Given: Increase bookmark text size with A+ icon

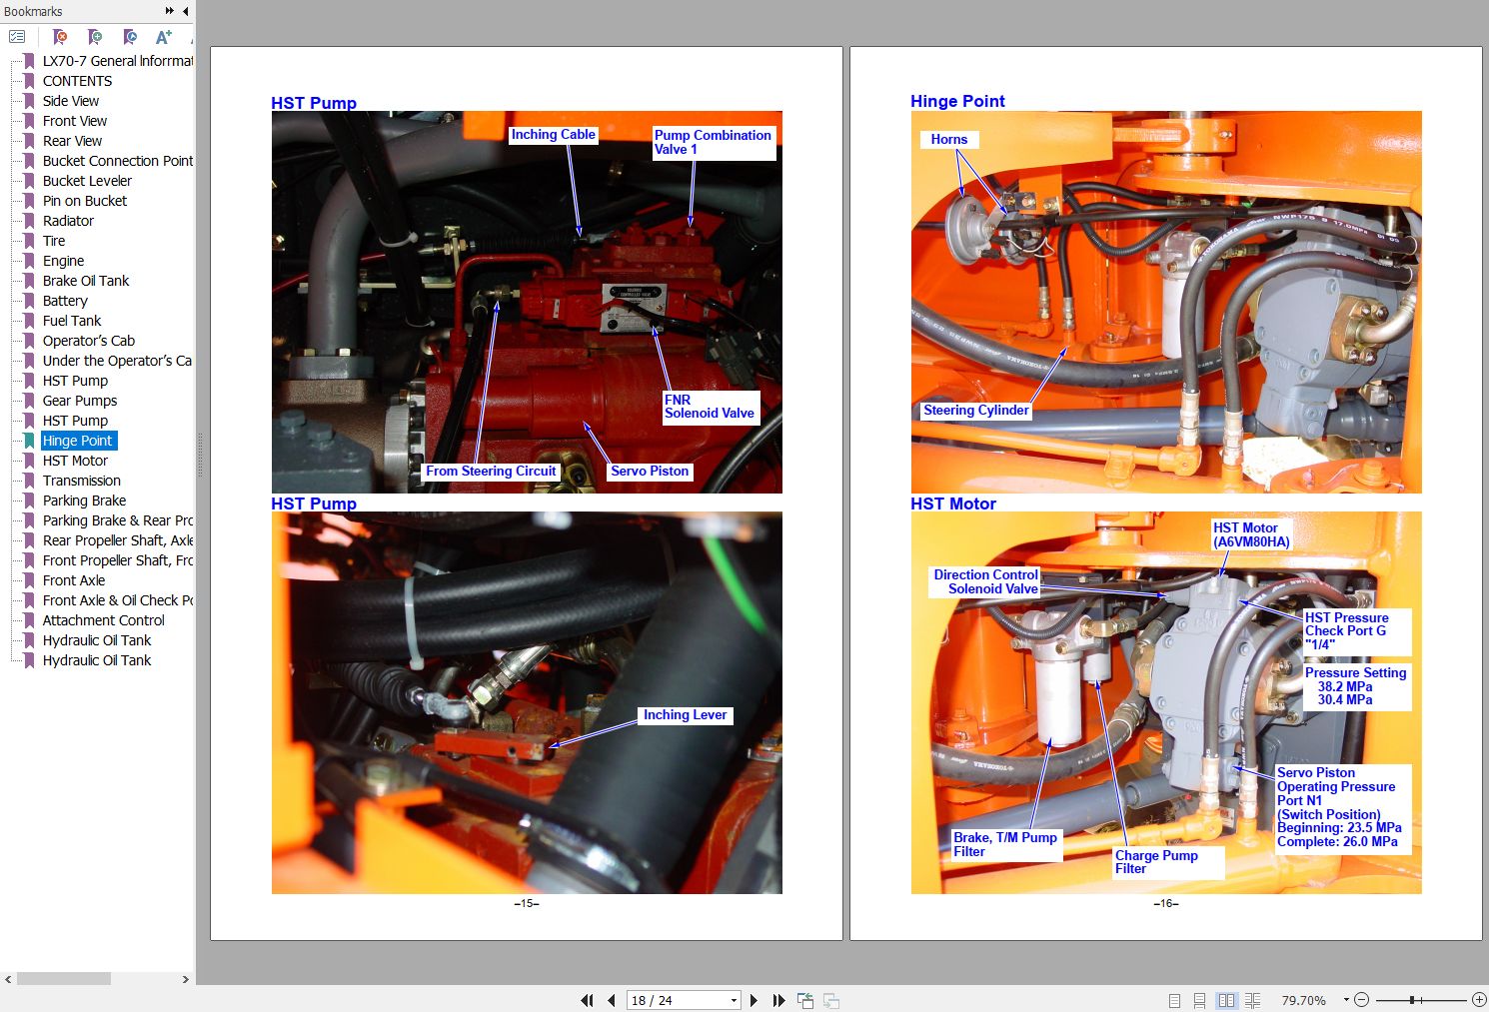Looking at the screenshot, I should [162, 36].
